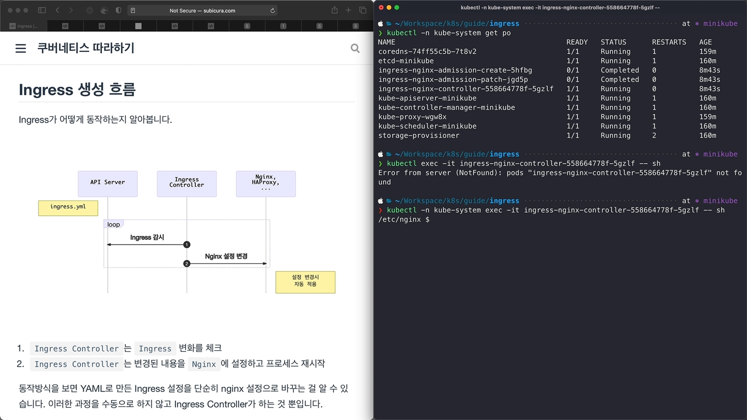Click the loop label in the diagram
Viewport: 747px width, 420px height.
pos(114,224)
